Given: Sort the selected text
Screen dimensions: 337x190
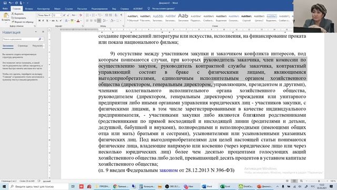Looking at the screenshot, I should pos(116,15).
